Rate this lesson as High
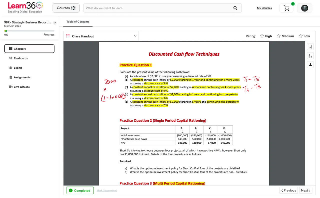Image resolution: width=320 pixels, height=198 pixels. pos(266,36)
